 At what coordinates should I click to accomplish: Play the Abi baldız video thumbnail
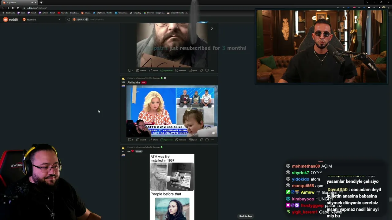coord(172,111)
